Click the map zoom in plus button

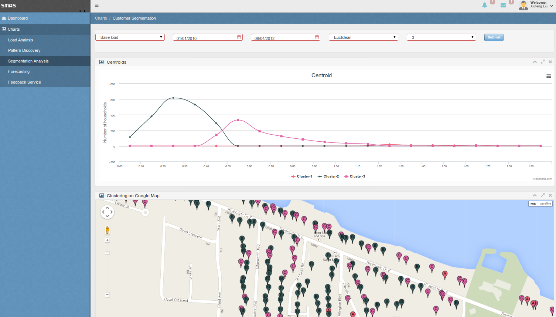tap(107, 240)
